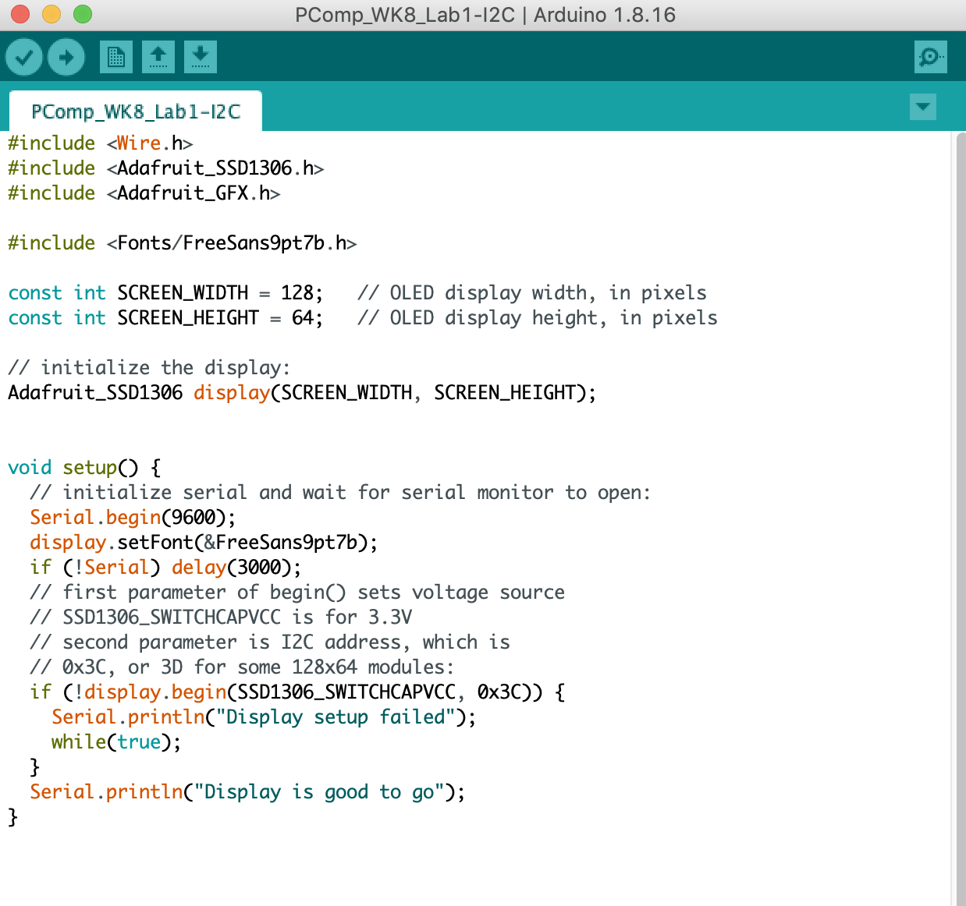This screenshot has width=966, height=906.
Task: Click the SCREEN_WIDTH value 128
Action: click(x=297, y=293)
